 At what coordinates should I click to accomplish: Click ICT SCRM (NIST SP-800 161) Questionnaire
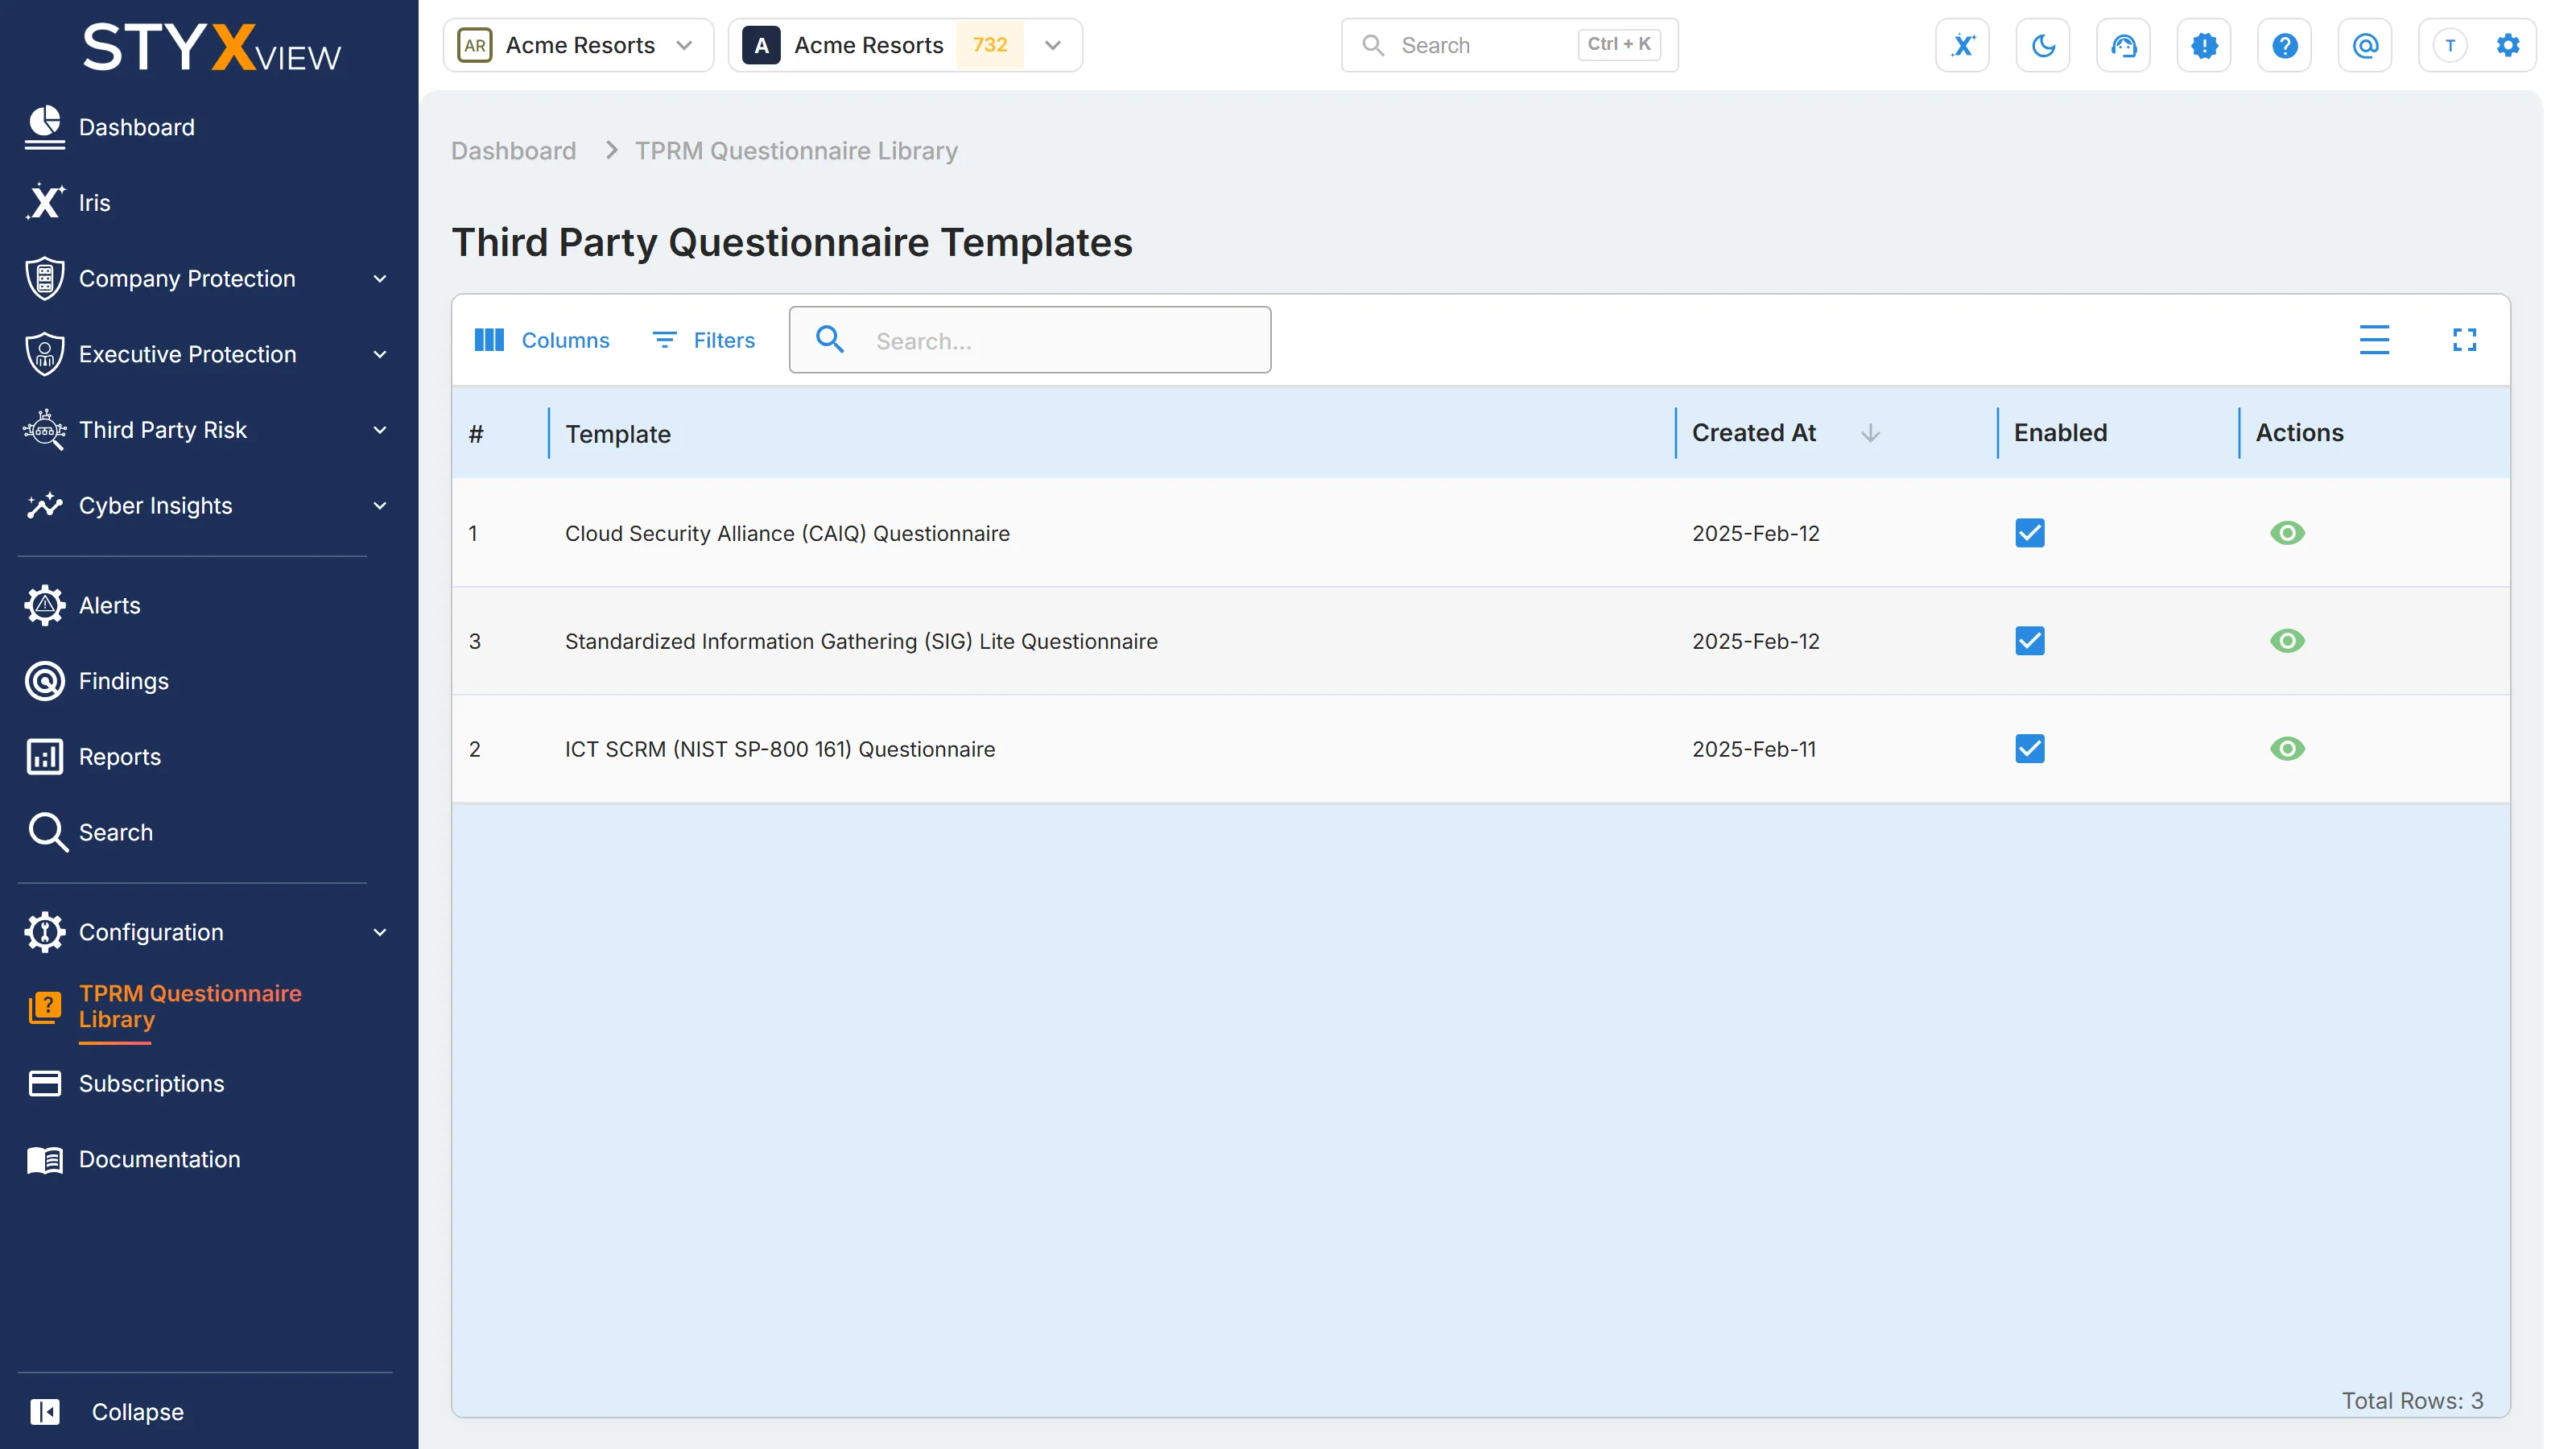pyautogui.click(x=780, y=749)
